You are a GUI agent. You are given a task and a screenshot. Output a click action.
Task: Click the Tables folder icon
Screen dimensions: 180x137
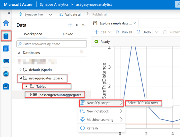32,86
